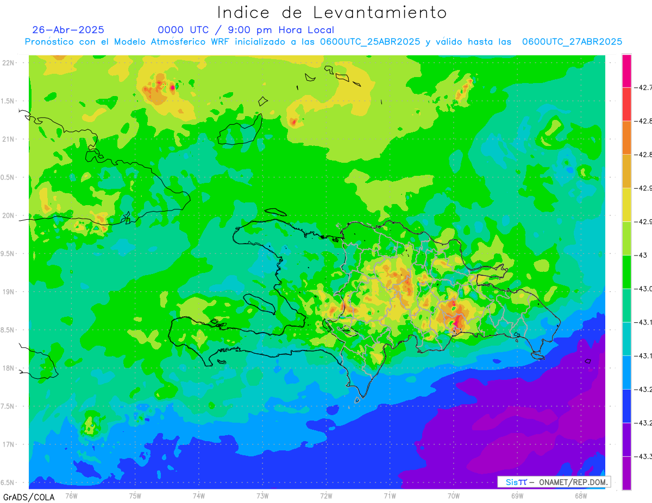Click the 73W longitude label
This screenshot has height=503, width=652.
[262, 495]
